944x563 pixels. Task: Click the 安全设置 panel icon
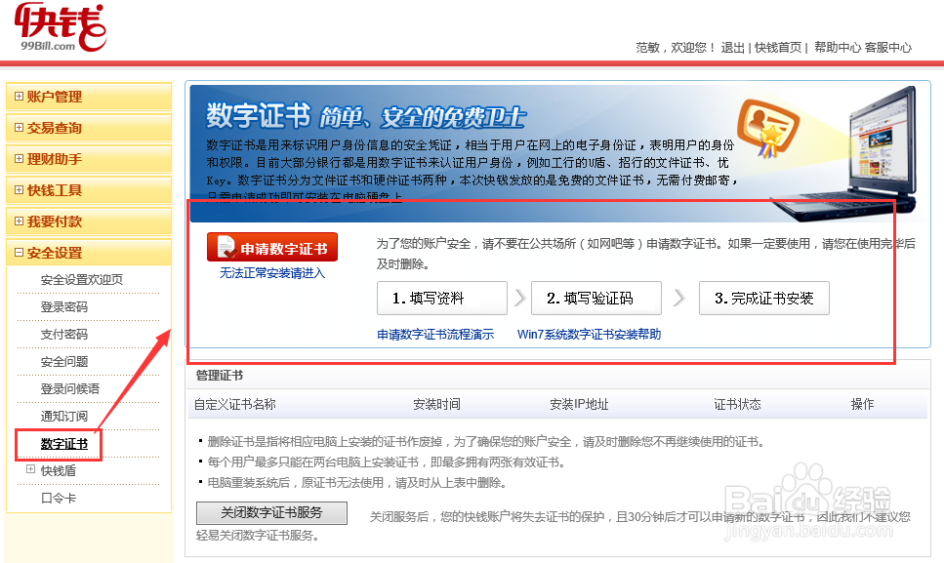point(21,252)
